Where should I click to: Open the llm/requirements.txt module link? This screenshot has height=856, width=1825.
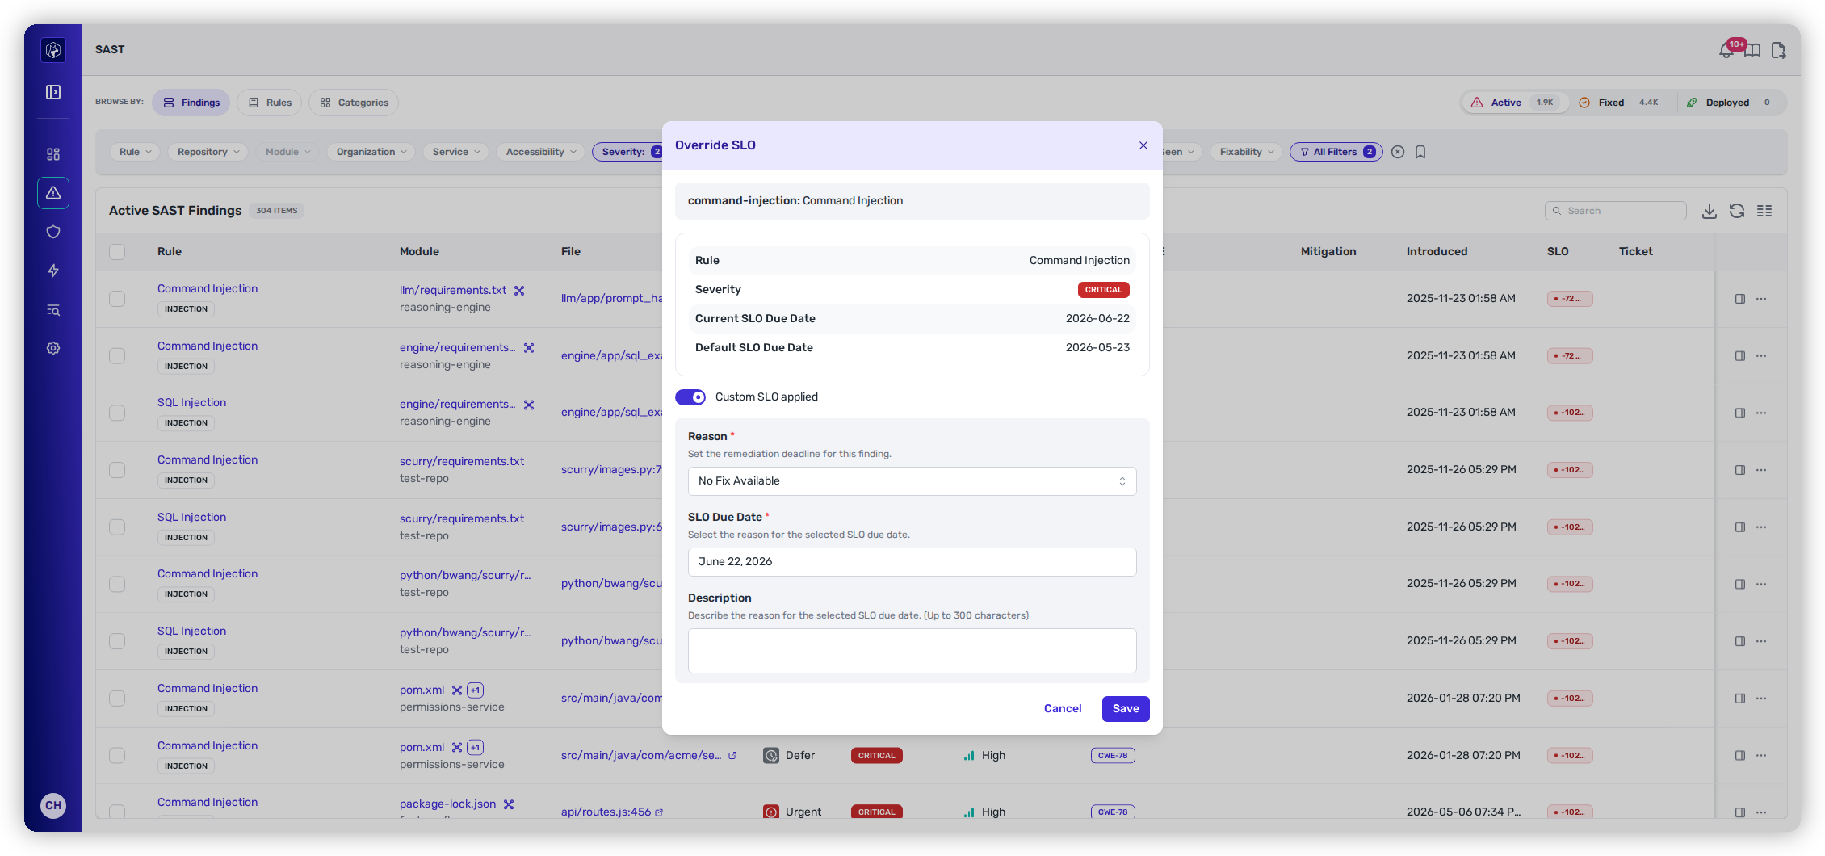click(x=453, y=291)
